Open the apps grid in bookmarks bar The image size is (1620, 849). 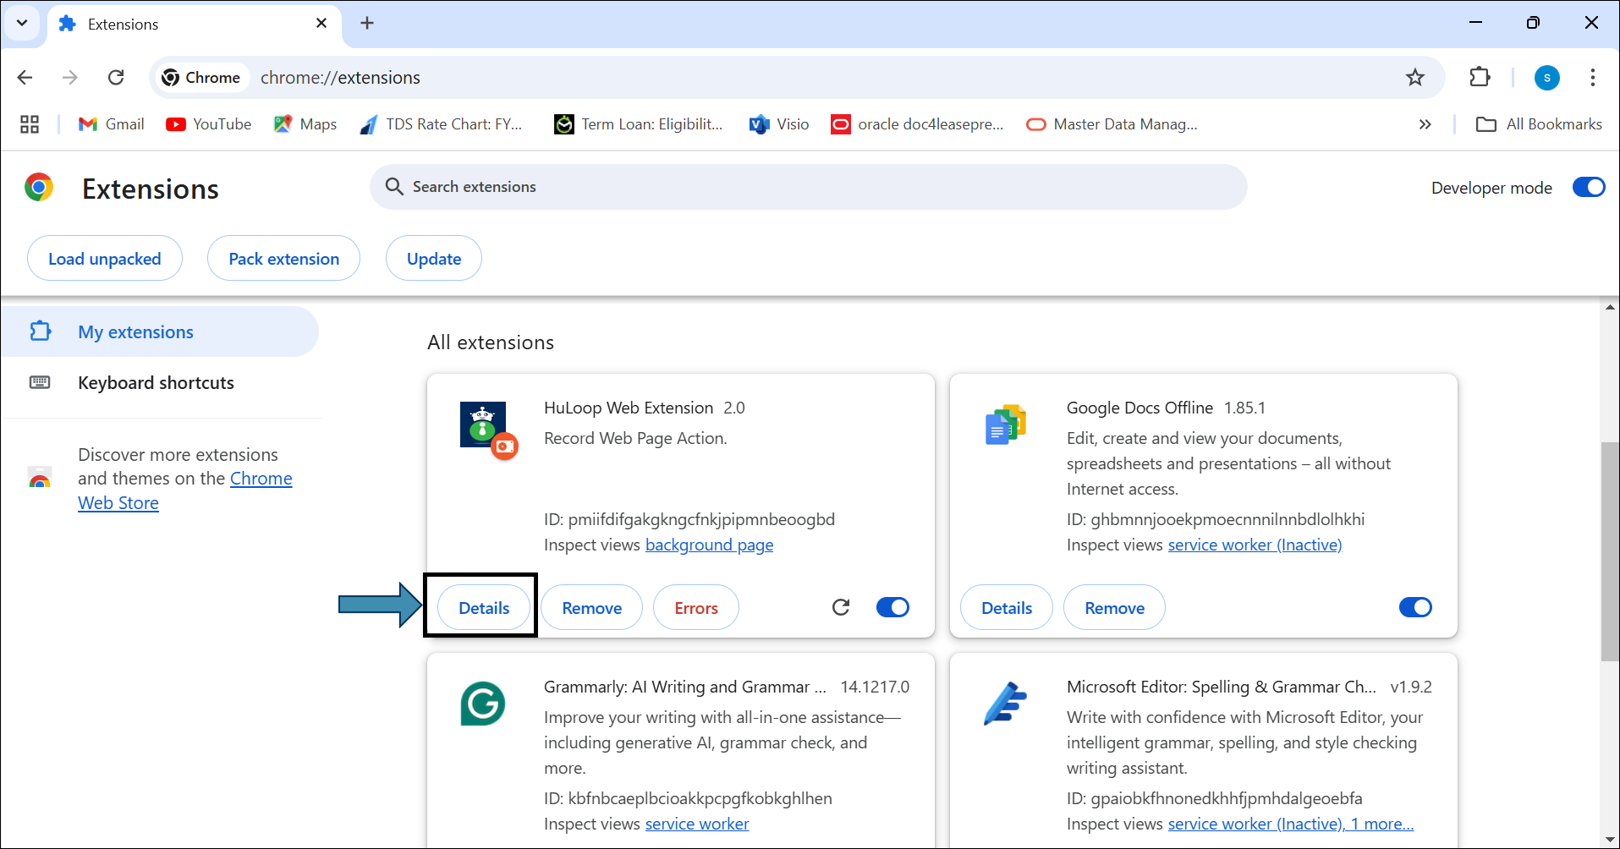pos(30,124)
